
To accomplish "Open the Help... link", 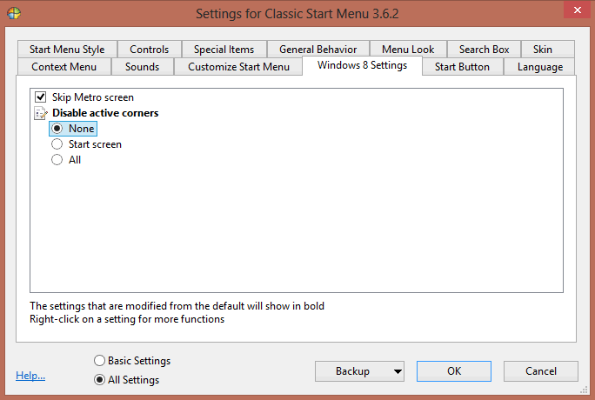I will 30,376.
